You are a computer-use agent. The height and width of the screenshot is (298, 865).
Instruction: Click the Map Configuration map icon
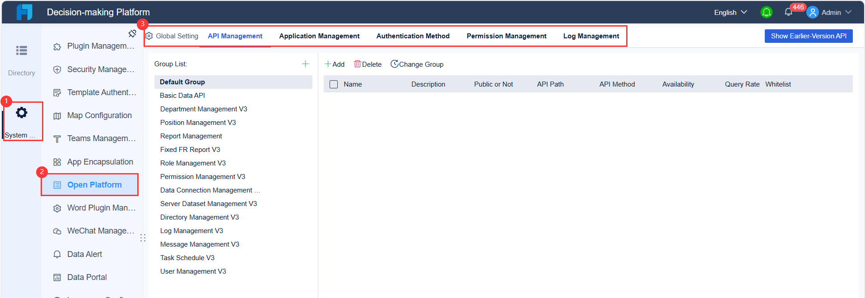[x=57, y=116]
